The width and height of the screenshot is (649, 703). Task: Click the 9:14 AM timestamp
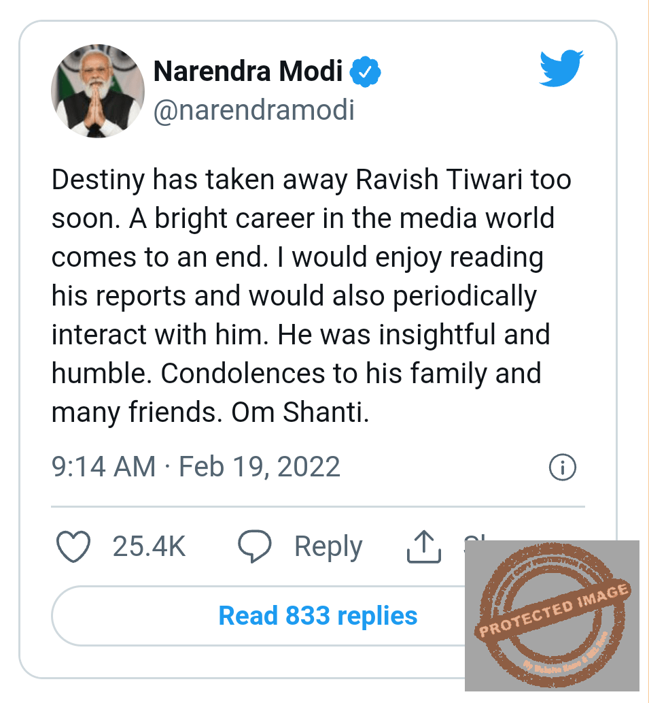click(x=103, y=468)
